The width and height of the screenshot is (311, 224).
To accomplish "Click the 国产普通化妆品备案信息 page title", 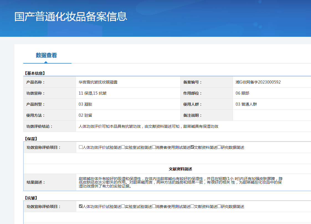I will 71,17.
